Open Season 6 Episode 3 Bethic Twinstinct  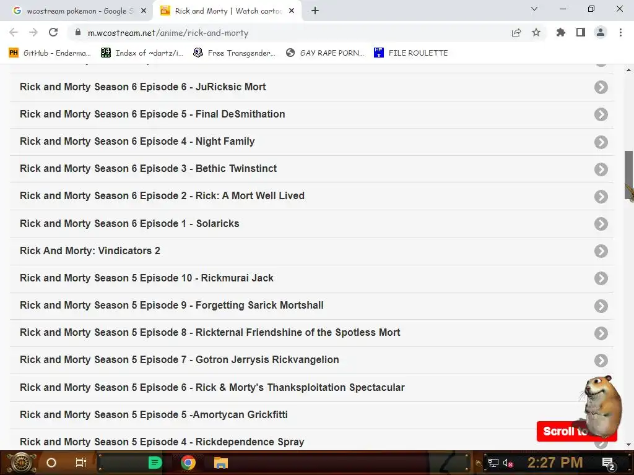click(x=311, y=169)
